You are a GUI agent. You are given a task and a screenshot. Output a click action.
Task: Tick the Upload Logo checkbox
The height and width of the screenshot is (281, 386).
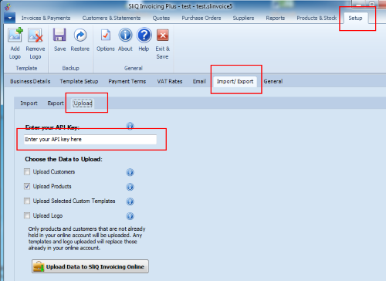(x=27, y=215)
